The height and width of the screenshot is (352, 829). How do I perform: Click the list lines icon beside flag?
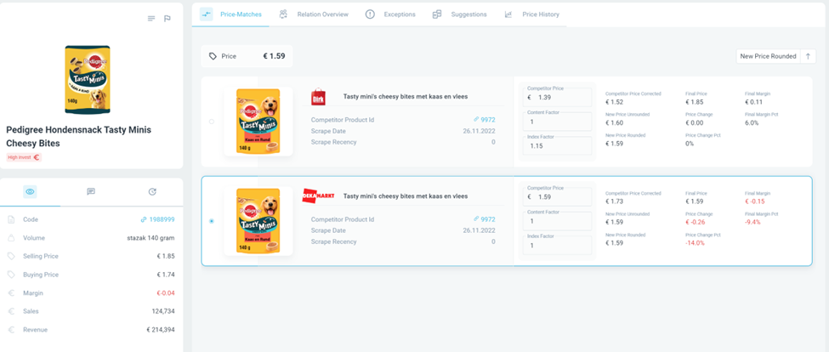pos(151,19)
